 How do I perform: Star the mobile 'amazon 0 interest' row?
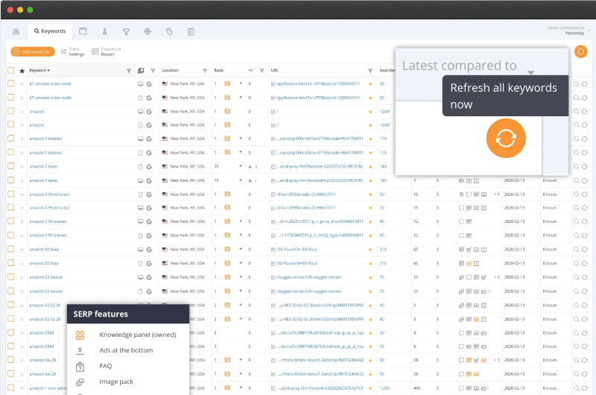(x=22, y=153)
